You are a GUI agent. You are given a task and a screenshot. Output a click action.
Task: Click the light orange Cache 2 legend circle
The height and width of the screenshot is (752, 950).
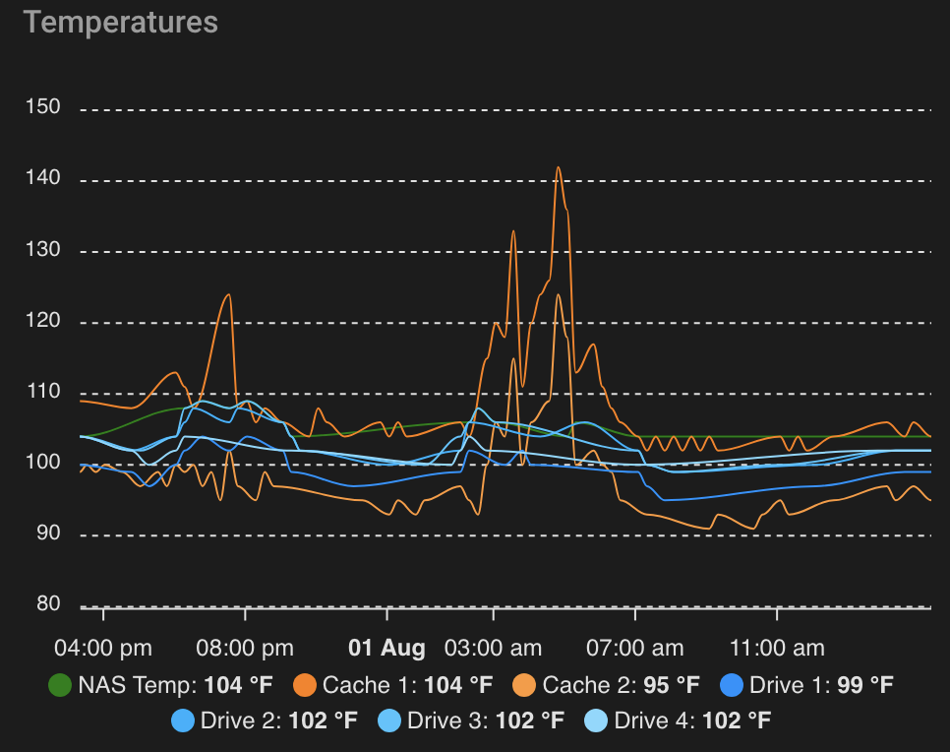(525, 685)
